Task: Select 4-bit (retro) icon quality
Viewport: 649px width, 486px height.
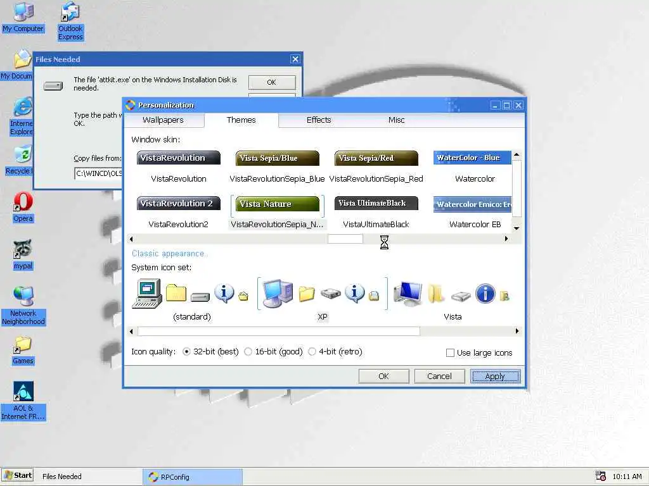Action: pyautogui.click(x=312, y=352)
